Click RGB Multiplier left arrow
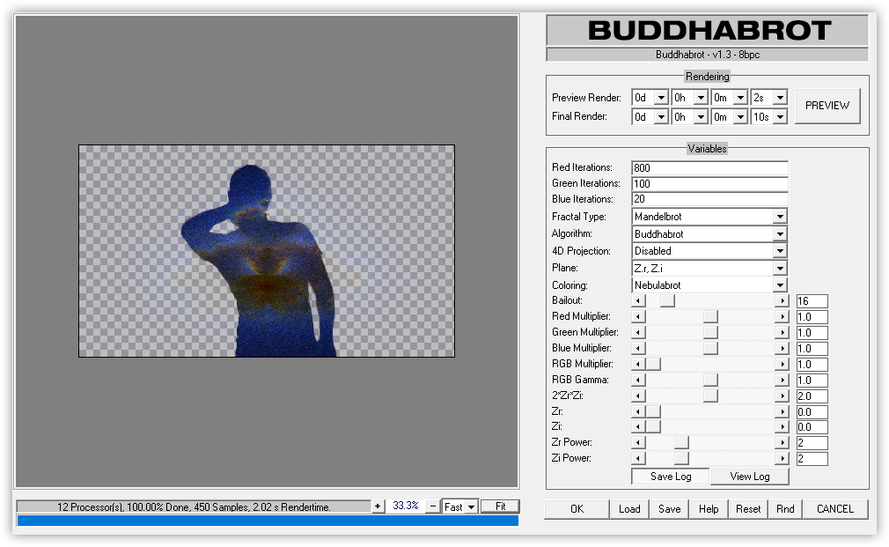This screenshot has width=889, height=547. point(638,365)
